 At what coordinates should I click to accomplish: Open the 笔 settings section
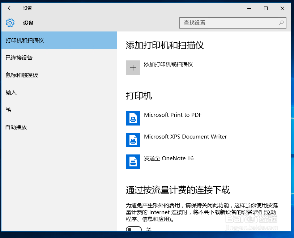[9, 110]
